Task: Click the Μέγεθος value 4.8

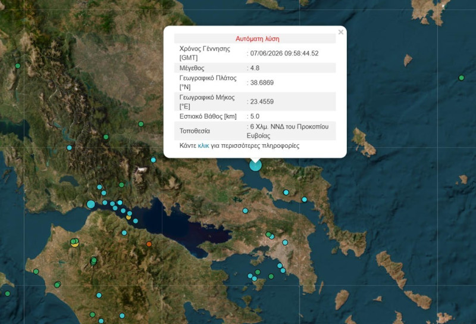Action: (x=255, y=68)
